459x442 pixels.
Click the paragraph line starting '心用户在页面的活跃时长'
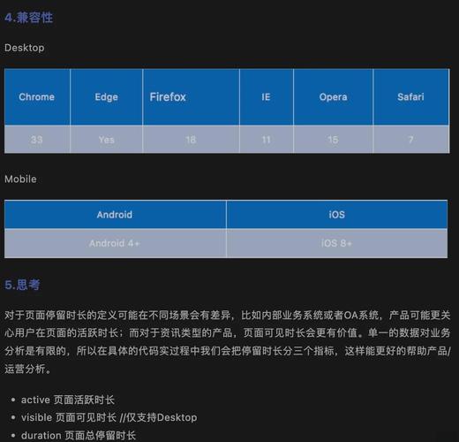point(228,333)
